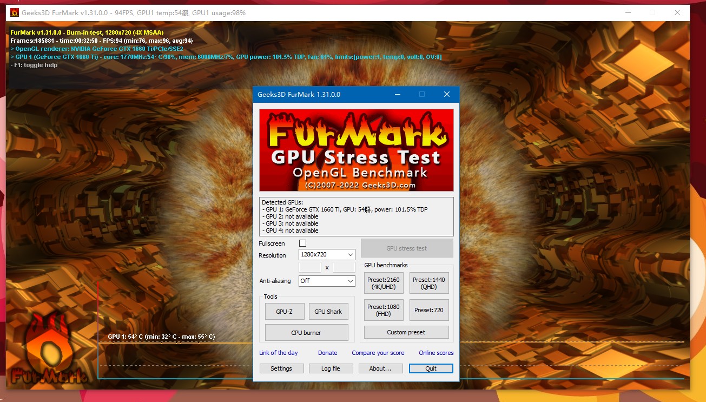Screen dimensions: 706x402
Task: Run the Preset:2160 (4K/UHD) benchmark
Action: coord(384,283)
